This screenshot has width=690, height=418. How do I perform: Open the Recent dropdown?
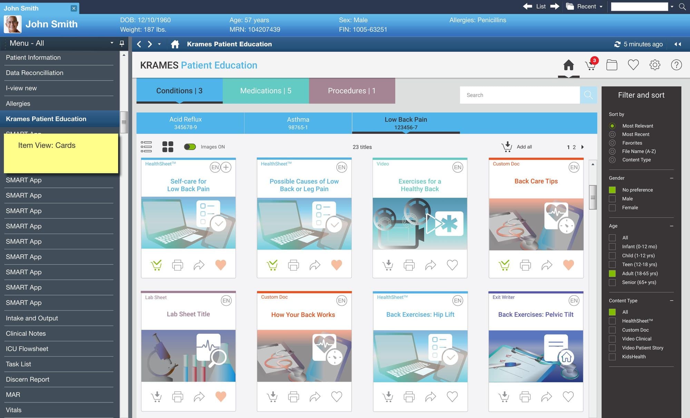(585, 6)
